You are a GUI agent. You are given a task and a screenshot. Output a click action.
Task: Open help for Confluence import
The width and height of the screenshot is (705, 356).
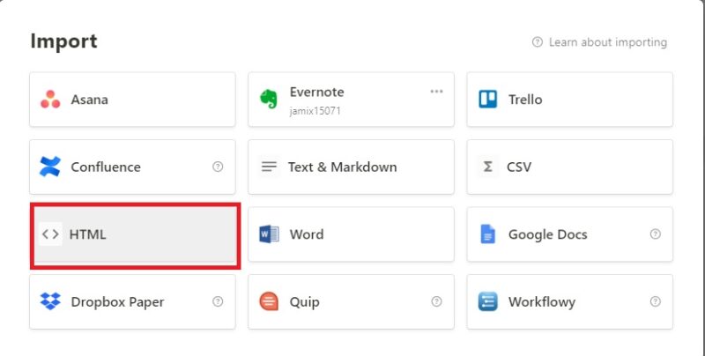(x=218, y=167)
